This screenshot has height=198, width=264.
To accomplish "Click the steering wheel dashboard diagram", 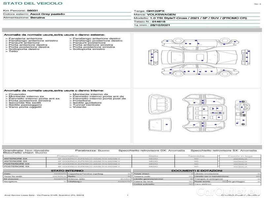I will coord(242,113).
